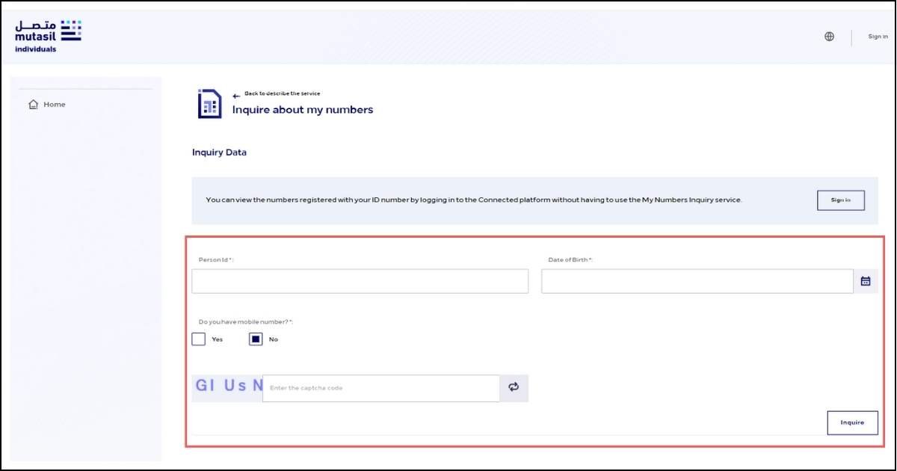
Task: Refresh the captcha code
Action: [x=513, y=387]
